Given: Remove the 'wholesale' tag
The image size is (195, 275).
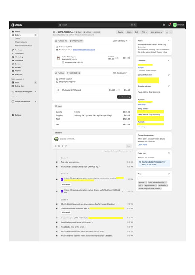Looking at the screenshot, I should pos(167,185).
